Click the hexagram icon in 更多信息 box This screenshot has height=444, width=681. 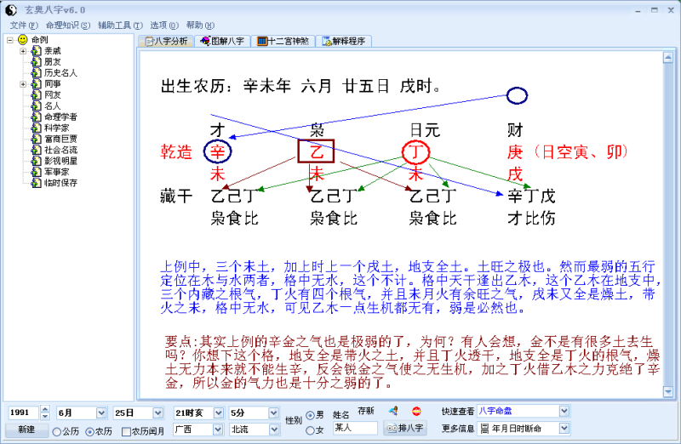click(x=484, y=429)
